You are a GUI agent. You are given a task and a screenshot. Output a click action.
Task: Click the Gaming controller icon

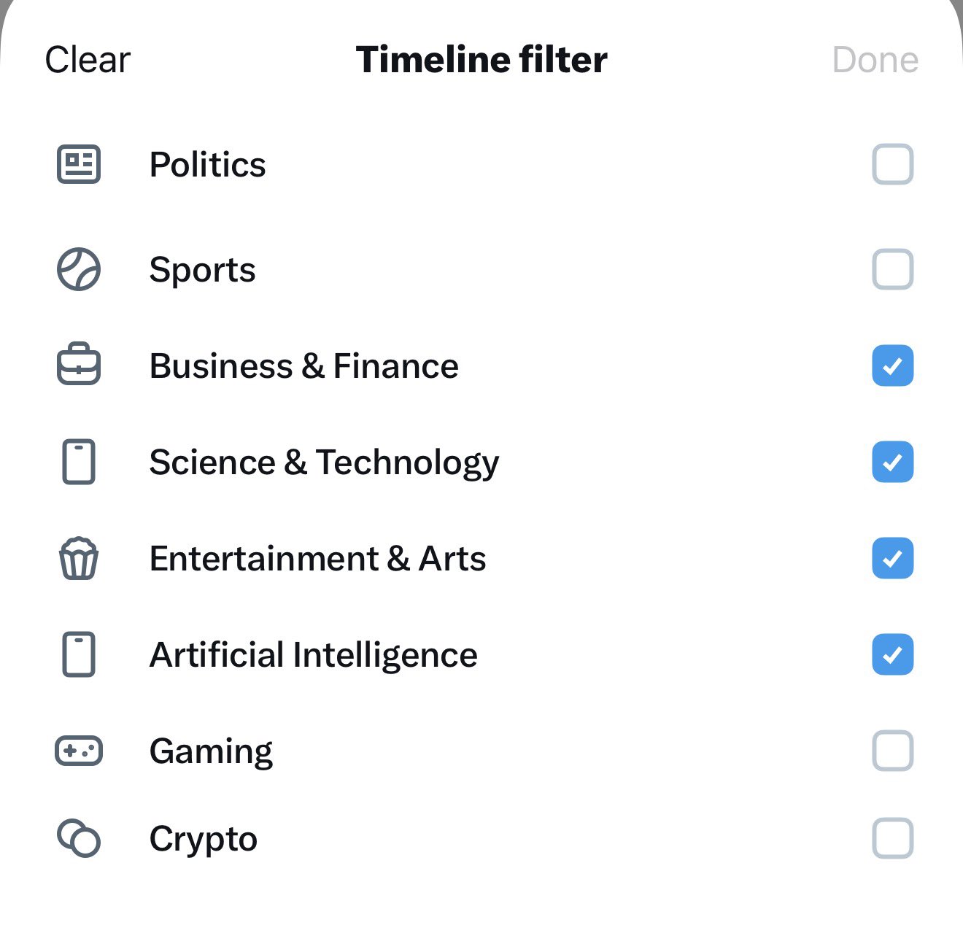(x=79, y=751)
